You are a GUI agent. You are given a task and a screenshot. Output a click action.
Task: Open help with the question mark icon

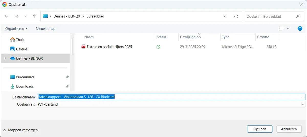(x=300, y=29)
